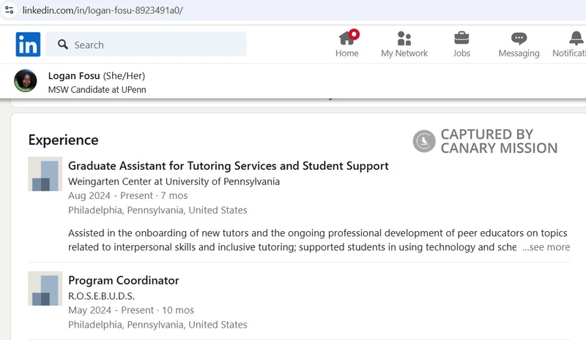Click the Logan Fosu name in sticky header
This screenshot has height=340, width=586.
[x=74, y=76]
